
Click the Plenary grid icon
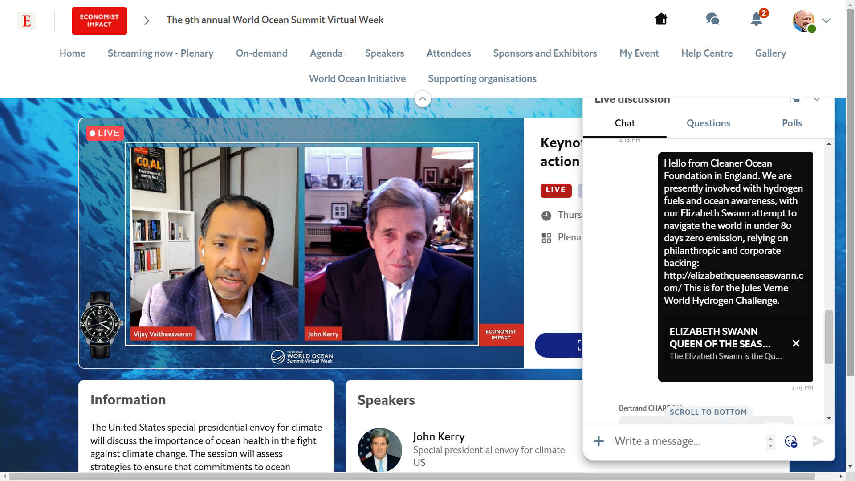click(546, 238)
